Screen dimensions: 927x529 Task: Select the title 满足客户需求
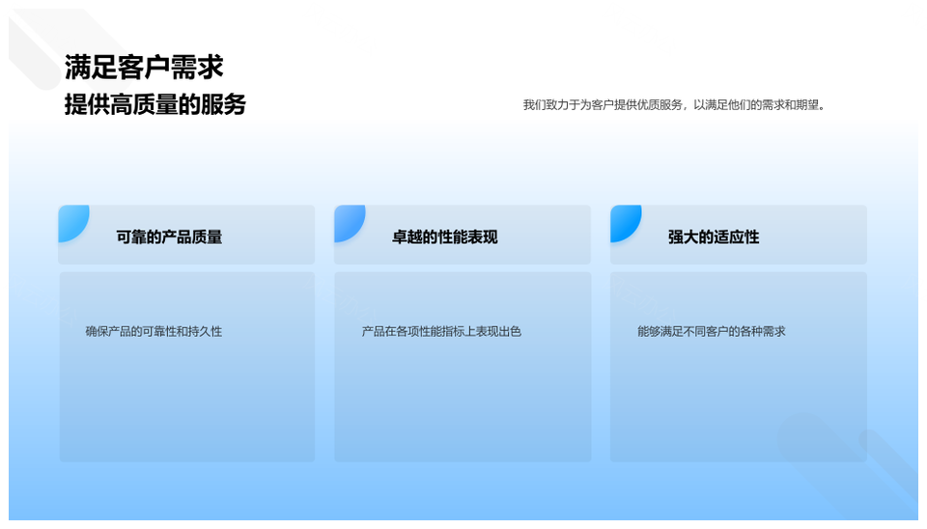(144, 67)
